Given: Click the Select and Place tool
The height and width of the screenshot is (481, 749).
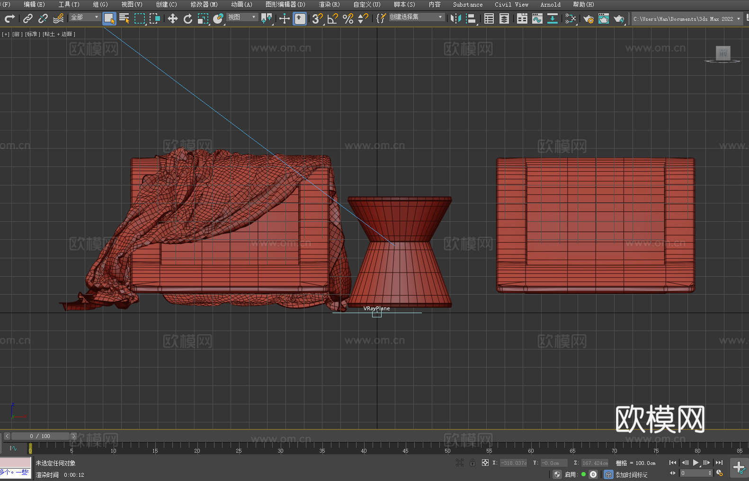Looking at the screenshot, I should tap(218, 18).
